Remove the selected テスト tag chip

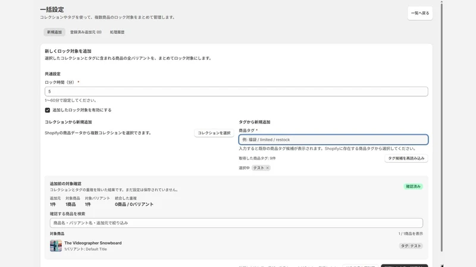[x=267, y=168]
